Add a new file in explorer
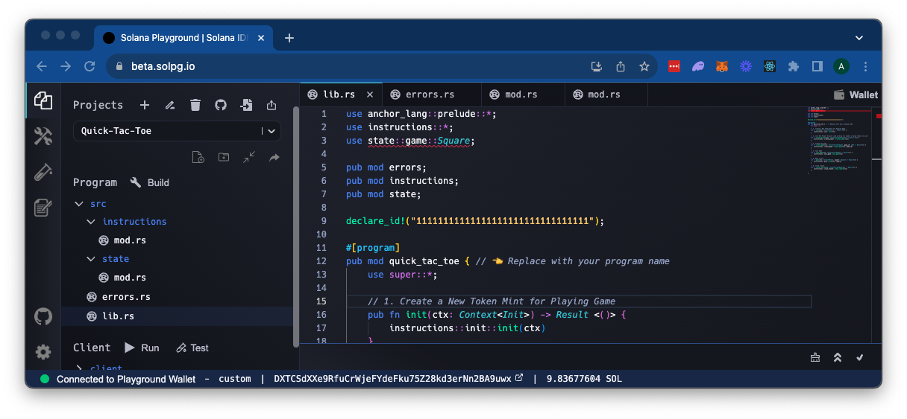 point(198,157)
